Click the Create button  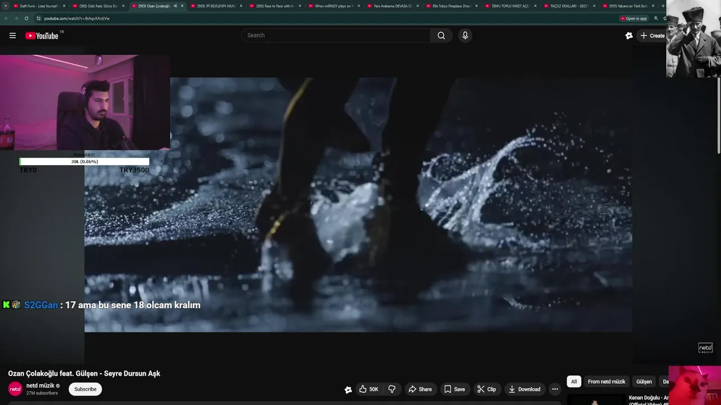[x=652, y=35]
